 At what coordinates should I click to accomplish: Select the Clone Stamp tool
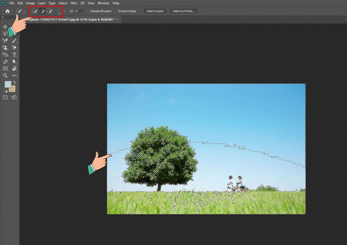pyautogui.click(x=5, y=48)
